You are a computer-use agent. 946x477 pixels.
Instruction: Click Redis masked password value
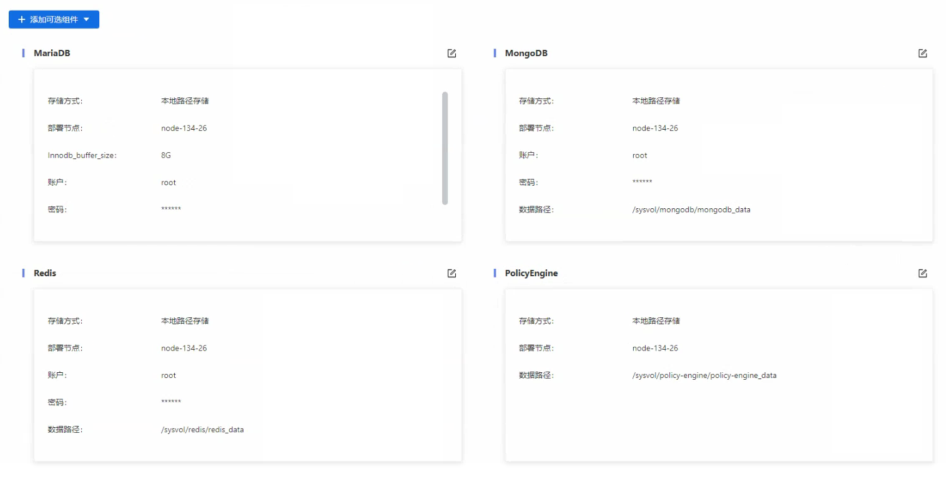click(x=171, y=402)
